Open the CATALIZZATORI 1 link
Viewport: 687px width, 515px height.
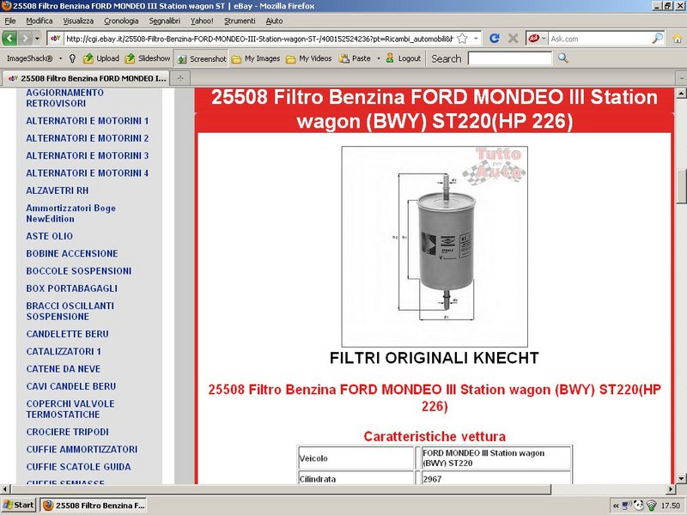click(64, 352)
